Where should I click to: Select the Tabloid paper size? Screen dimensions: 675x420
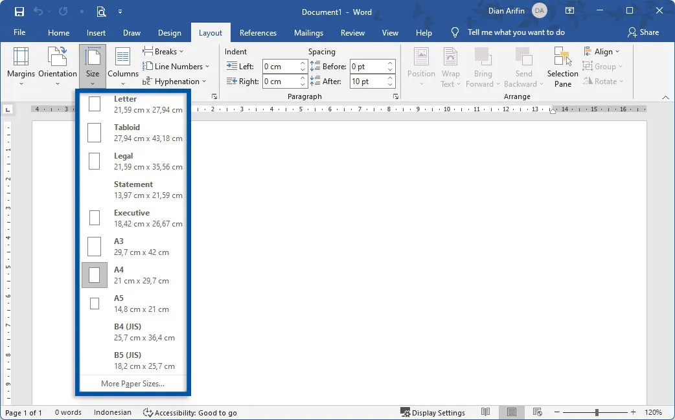(133, 132)
